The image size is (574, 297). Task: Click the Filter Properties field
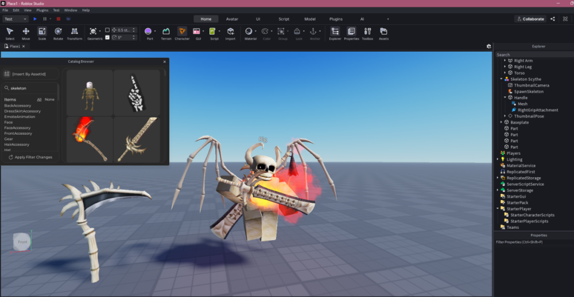pyautogui.click(x=534, y=242)
